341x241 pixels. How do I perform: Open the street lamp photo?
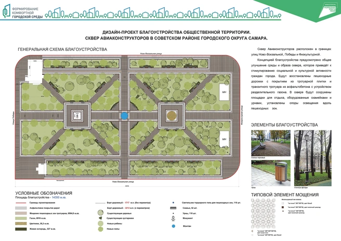[x=313, y=158]
